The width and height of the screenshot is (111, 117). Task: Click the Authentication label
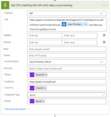click(12, 61)
